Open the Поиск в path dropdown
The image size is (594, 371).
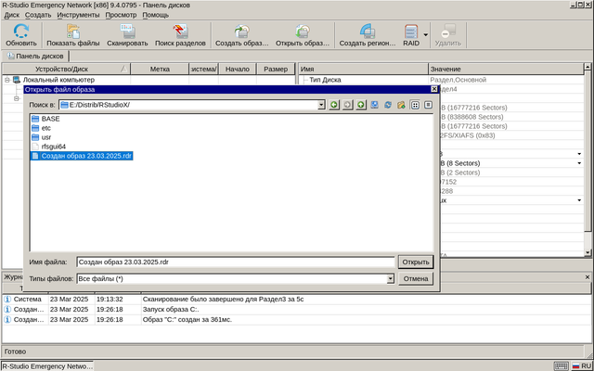pos(321,105)
